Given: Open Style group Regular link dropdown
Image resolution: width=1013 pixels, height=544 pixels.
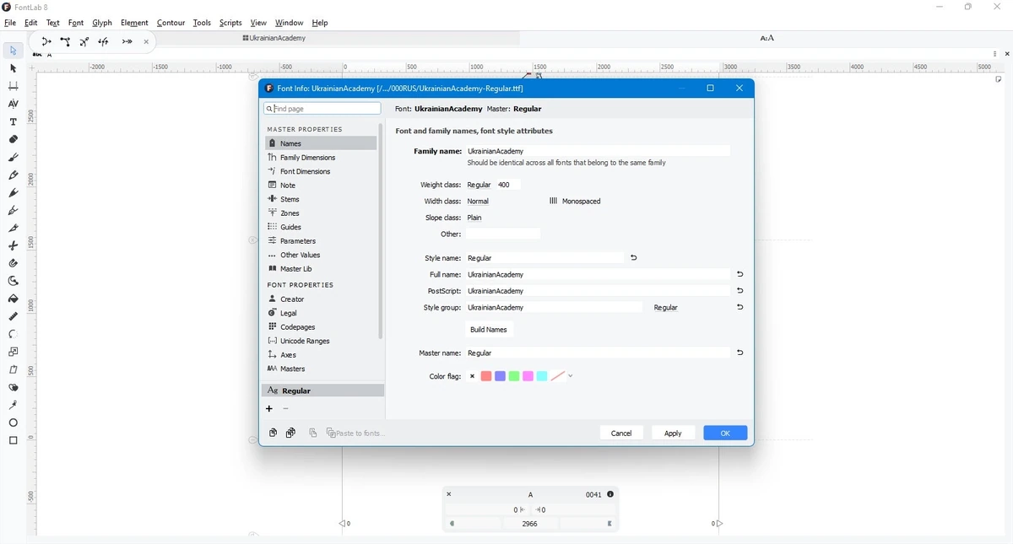Looking at the screenshot, I should (666, 308).
